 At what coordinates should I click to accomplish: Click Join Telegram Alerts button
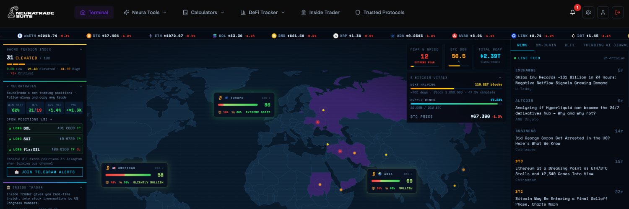pos(45,172)
